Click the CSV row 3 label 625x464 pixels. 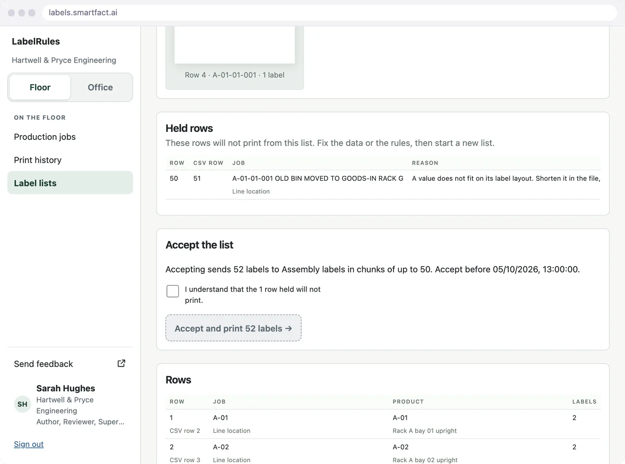(x=185, y=460)
